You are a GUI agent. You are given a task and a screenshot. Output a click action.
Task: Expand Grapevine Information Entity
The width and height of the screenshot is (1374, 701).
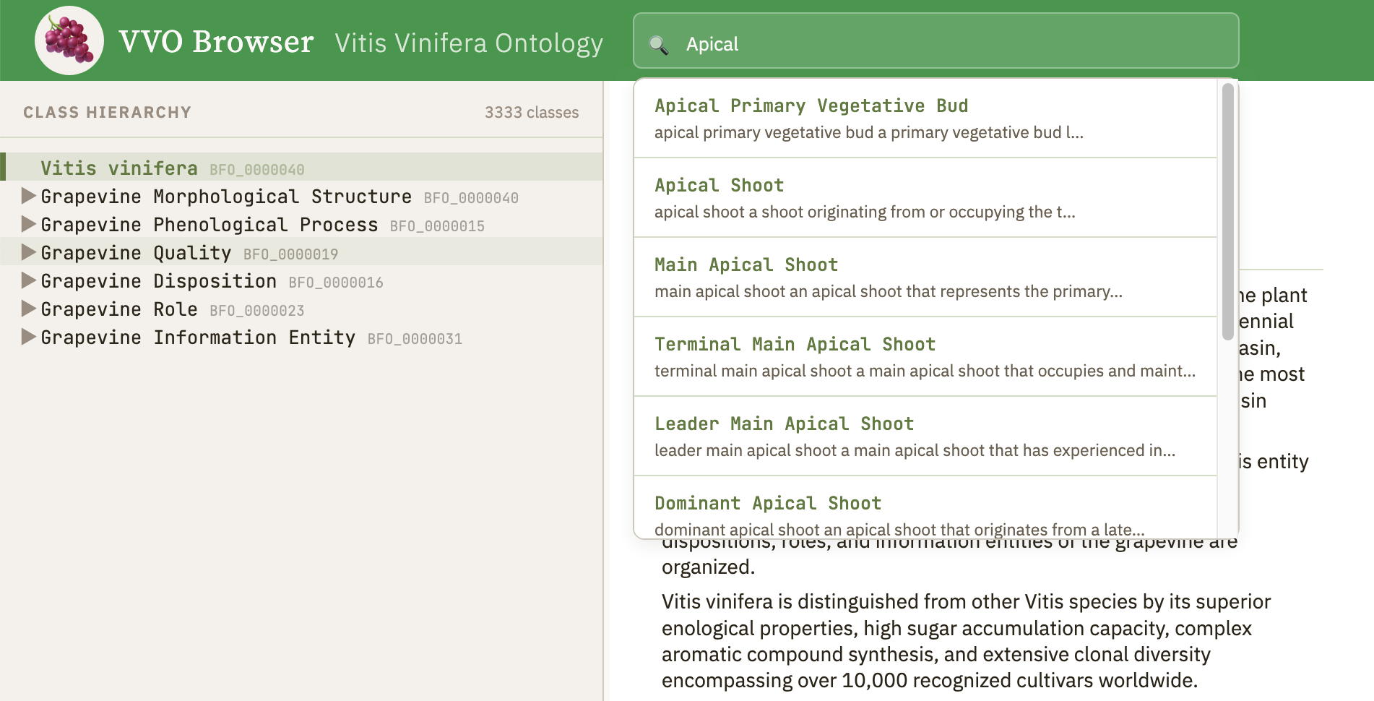tap(27, 337)
